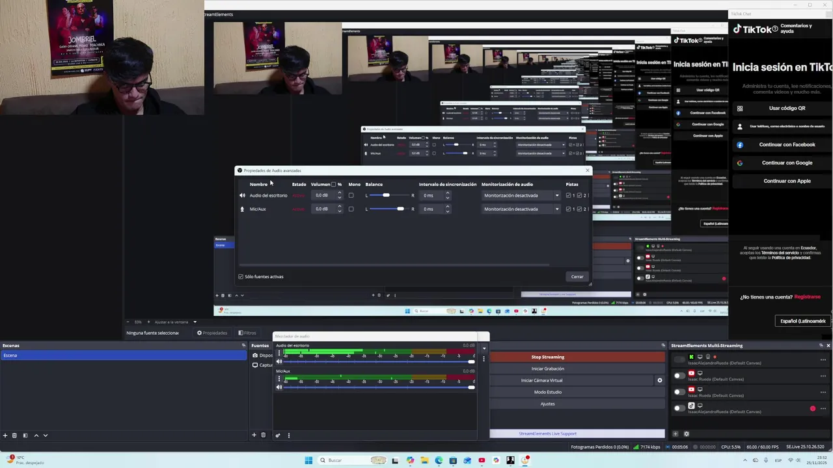
Task: Click TikTok QR code icon
Action: (x=740, y=109)
